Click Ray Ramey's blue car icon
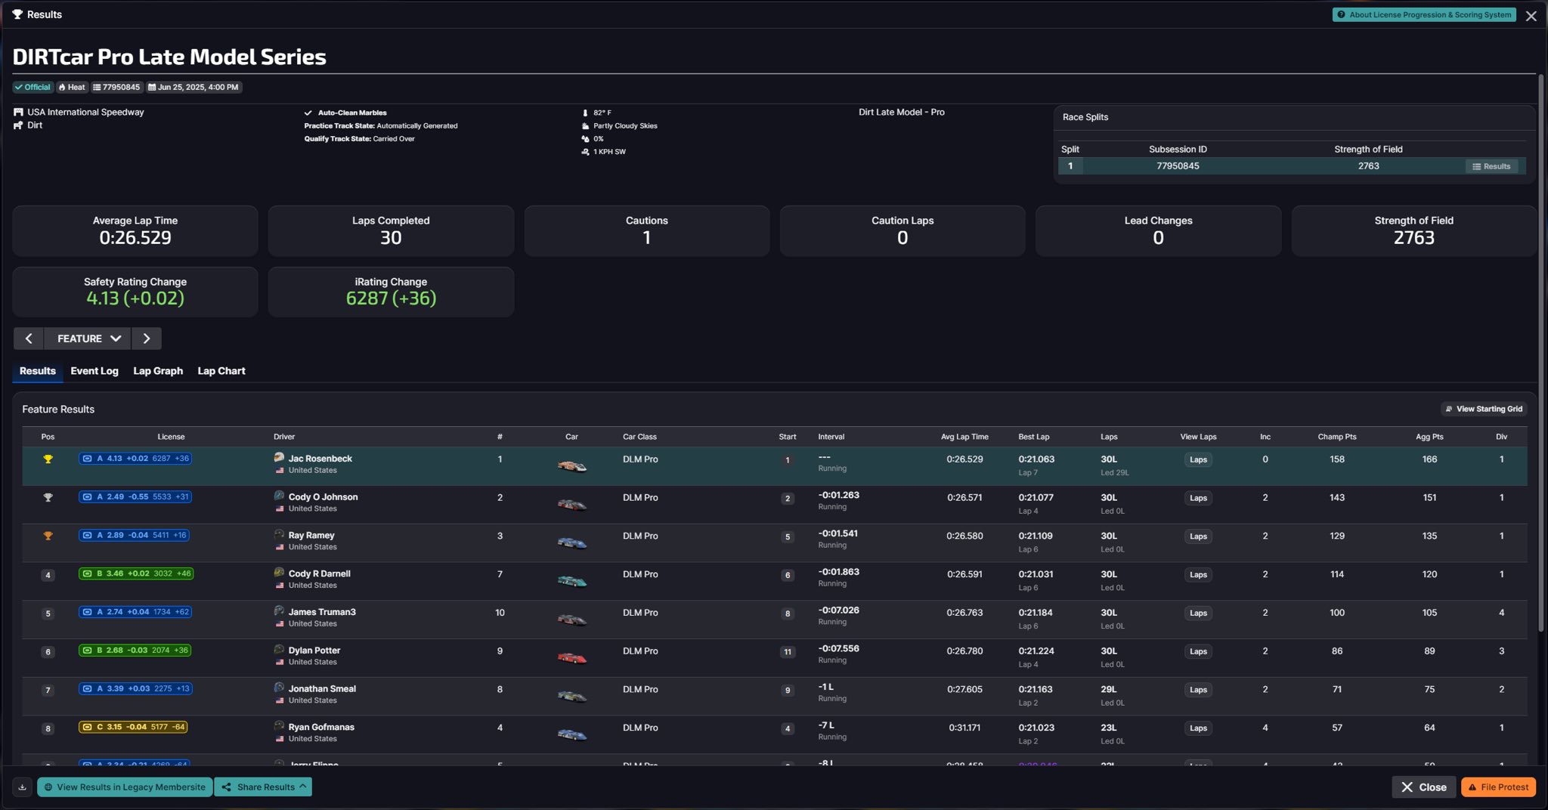The image size is (1548, 810). pyautogui.click(x=571, y=543)
